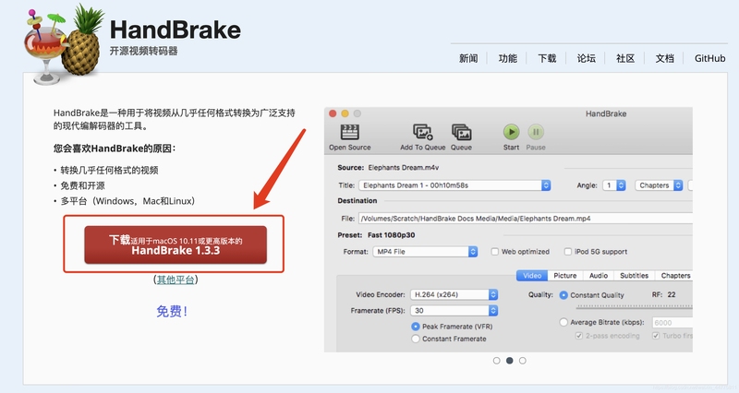Open the Framerate (FPS) dropdown
This screenshot has height=393, width=739.
454,311
